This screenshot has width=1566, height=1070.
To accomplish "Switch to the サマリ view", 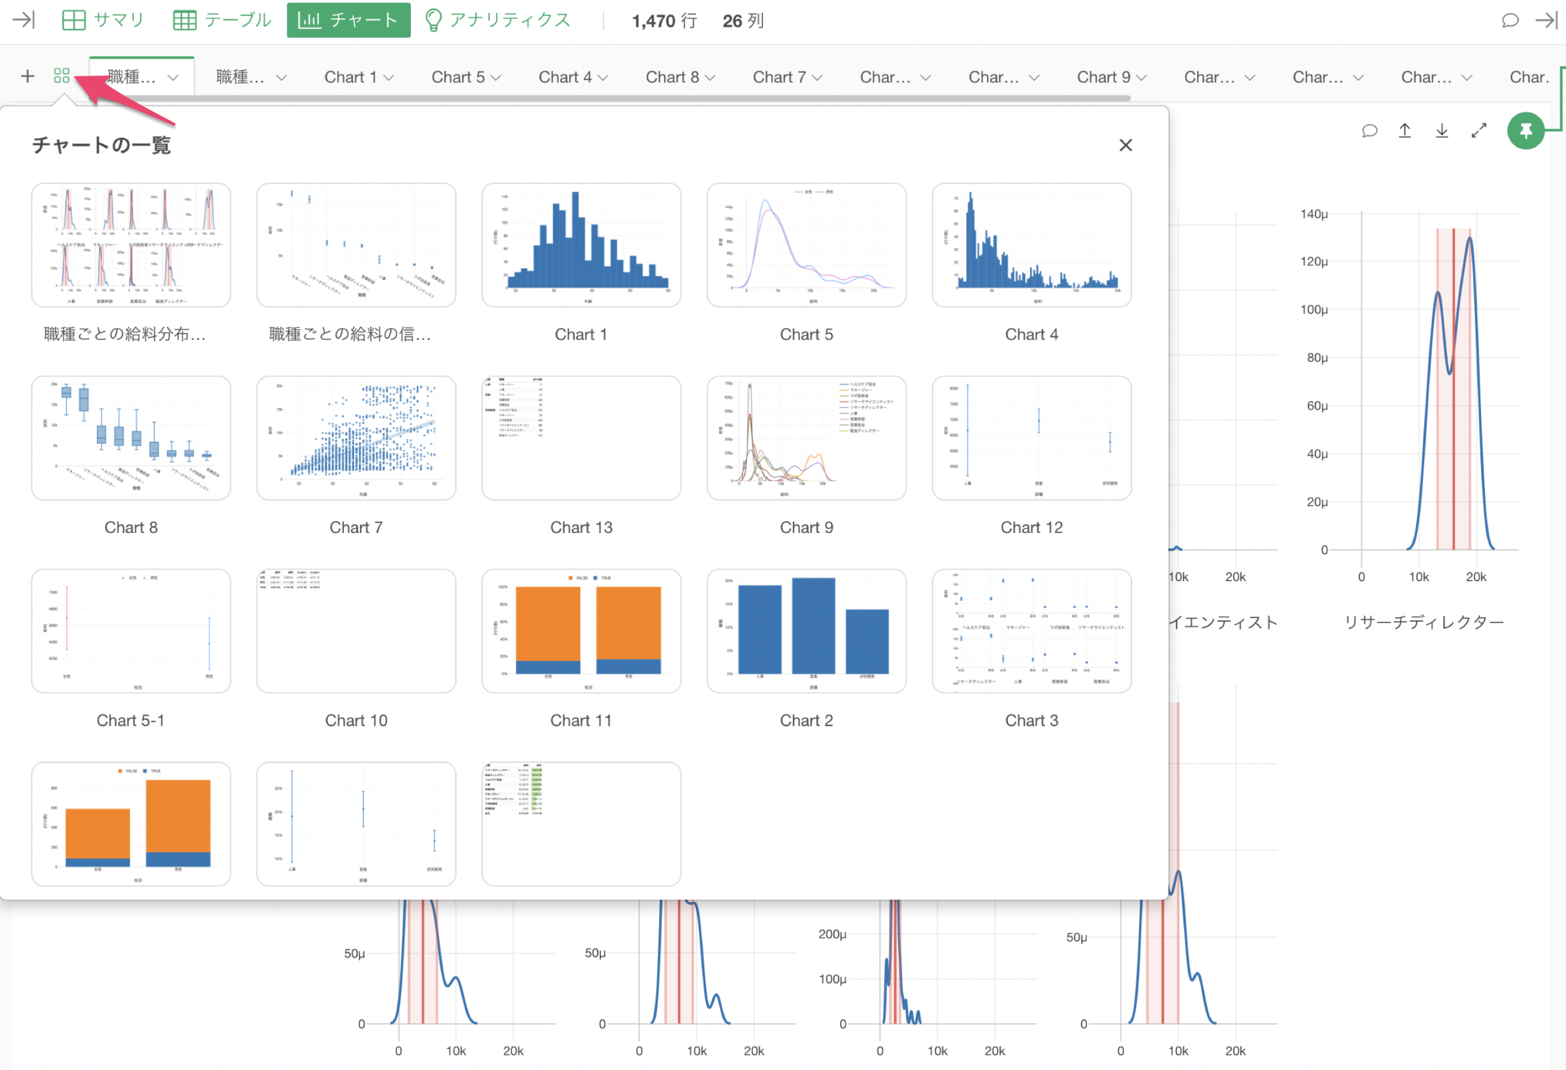I will [x=103, y=20].
